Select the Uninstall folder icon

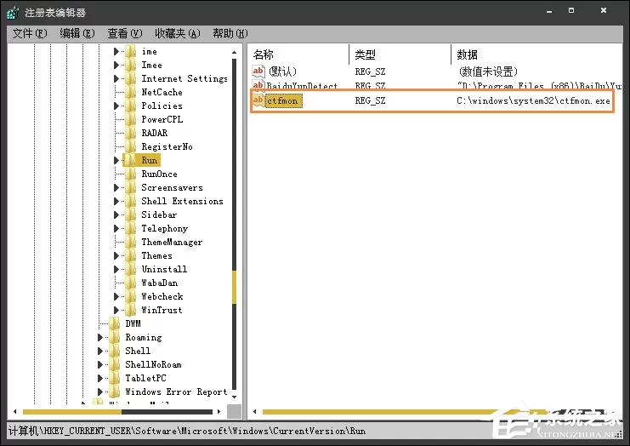tap(131, 269)
